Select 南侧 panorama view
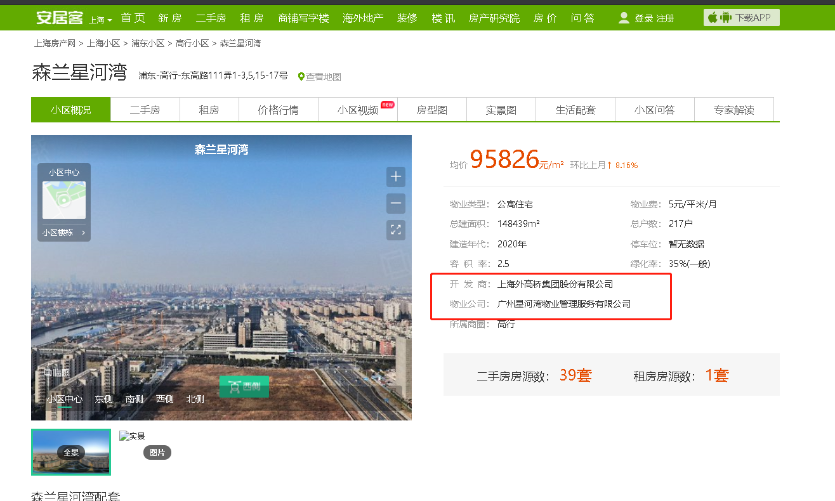Screen dimensions: 835x501 coord(135,399)
